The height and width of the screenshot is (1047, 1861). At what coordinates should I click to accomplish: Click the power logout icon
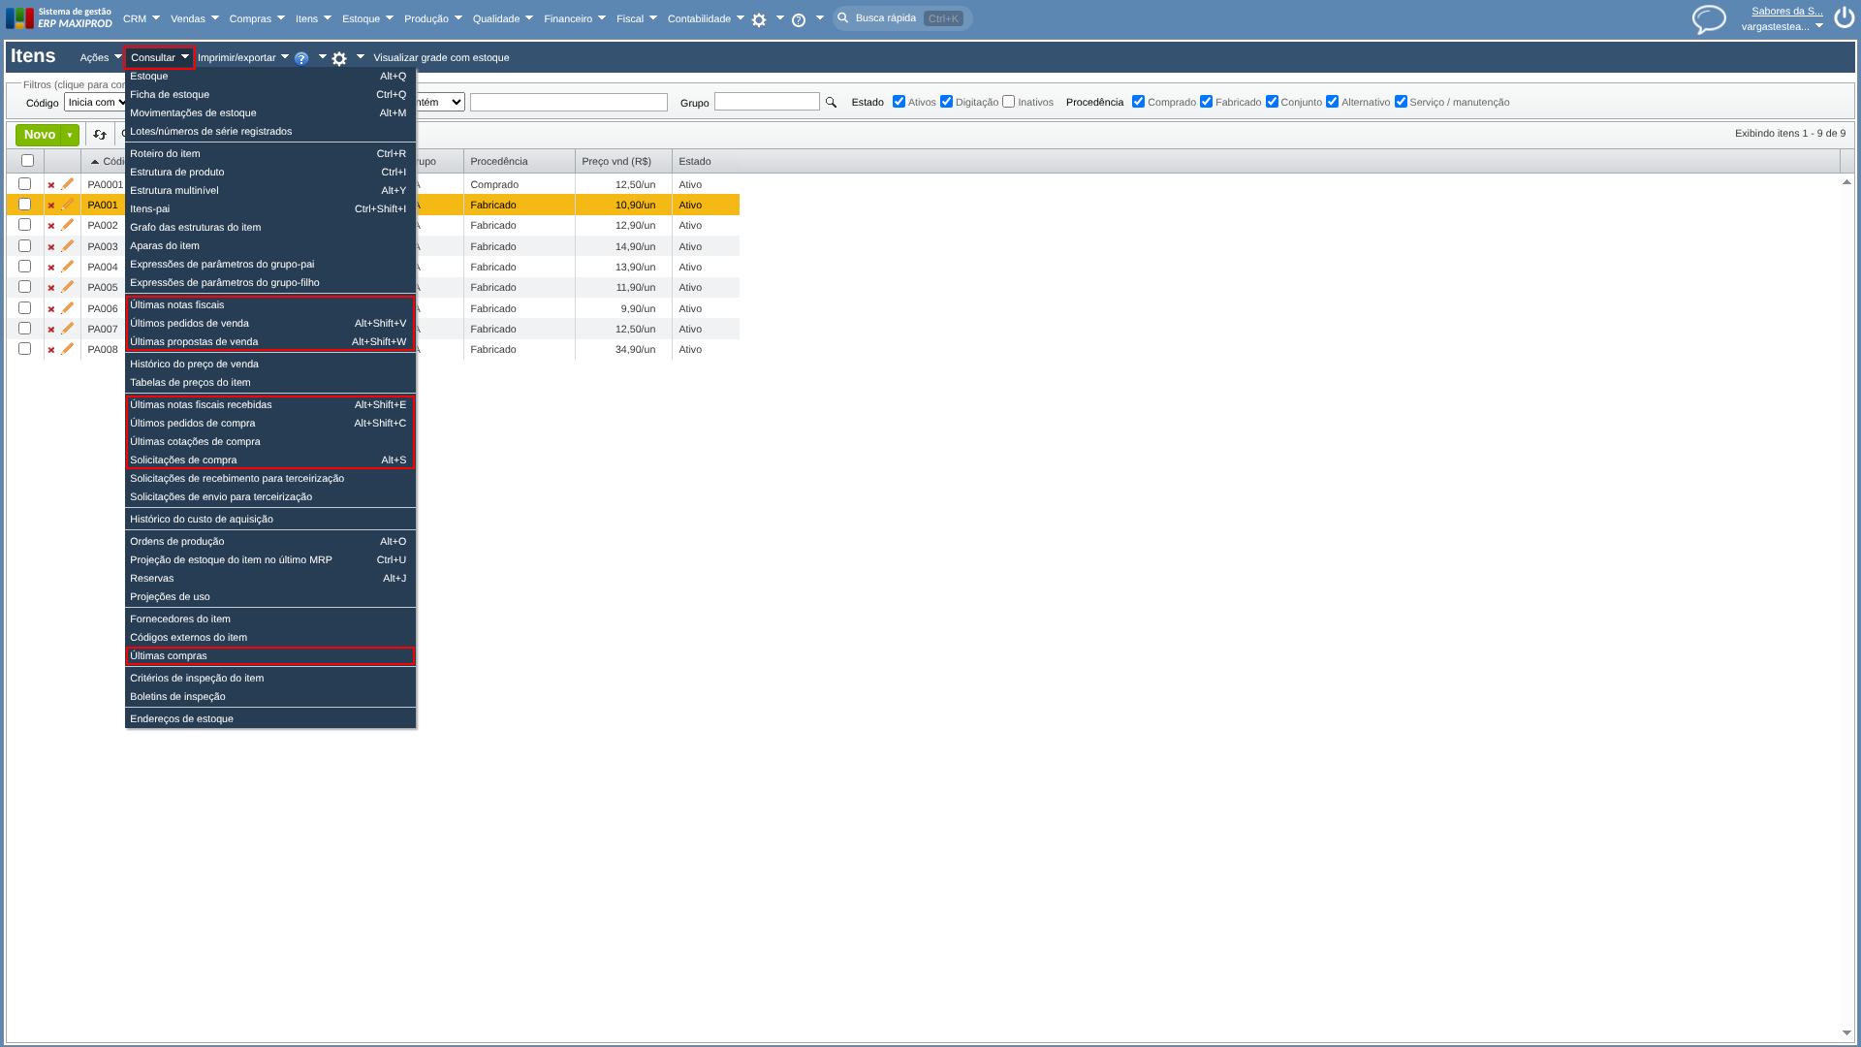tap(1844, 17)
